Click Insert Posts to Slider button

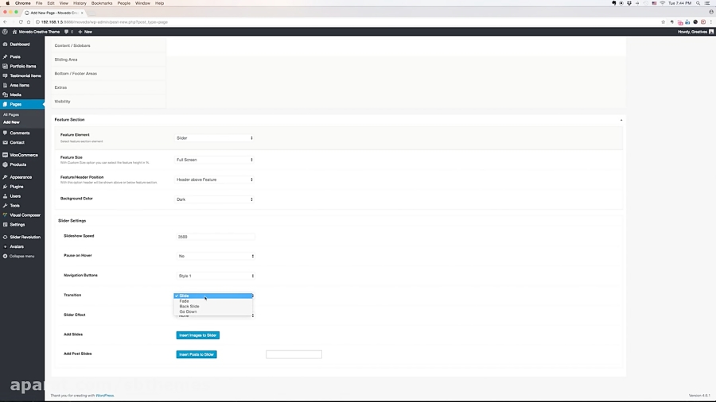coord(197,354)
